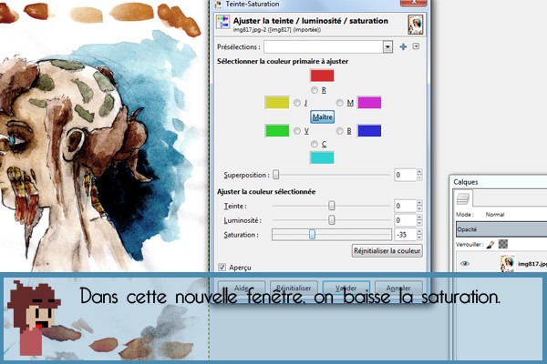Click the Valider button
The width and height of the screenshot is (547, 364).
[346, 288]
